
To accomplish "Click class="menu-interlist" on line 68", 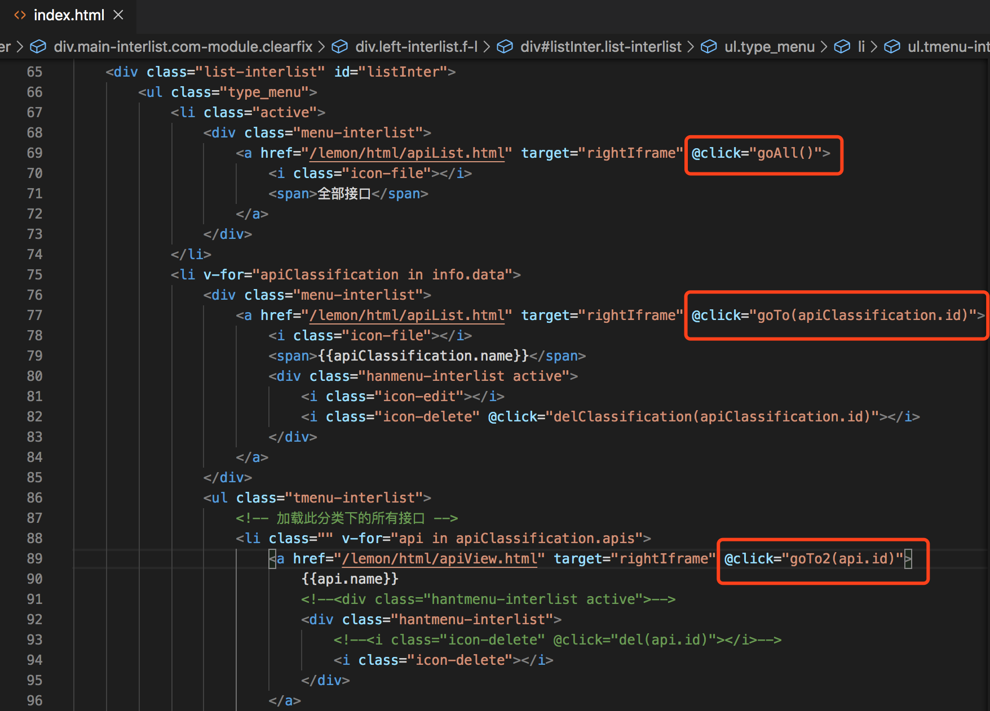I will pos(334,132).
